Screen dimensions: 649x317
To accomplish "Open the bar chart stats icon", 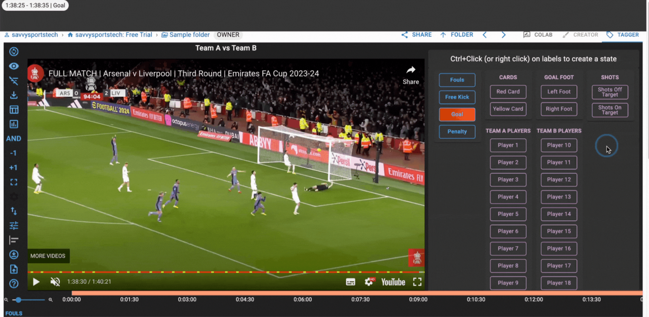I will click(14, 124).
